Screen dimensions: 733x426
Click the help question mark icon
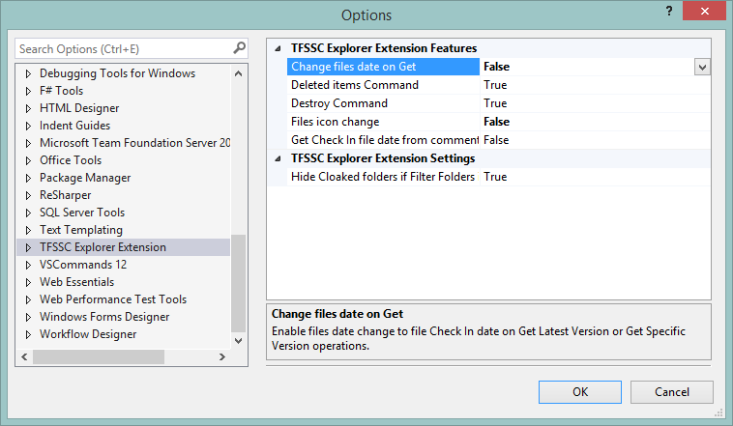point(669,11)
